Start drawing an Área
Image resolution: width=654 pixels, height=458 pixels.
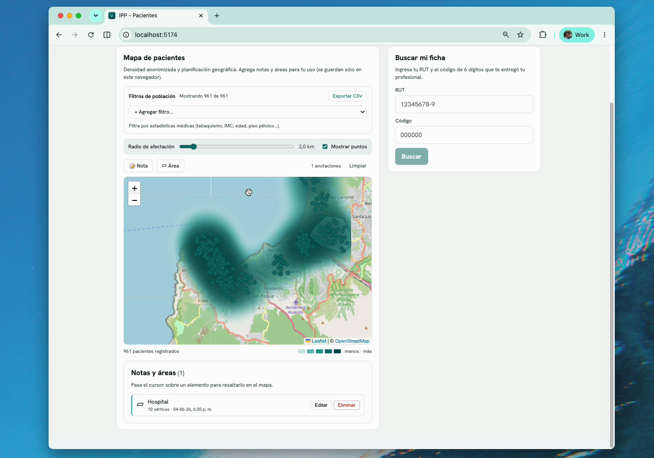(170, 166)
